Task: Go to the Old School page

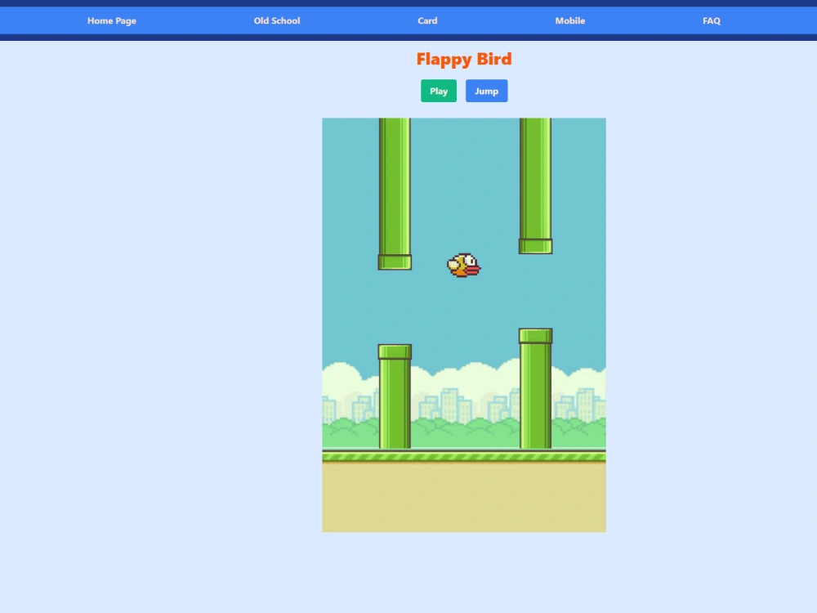Action: (277, 21)
